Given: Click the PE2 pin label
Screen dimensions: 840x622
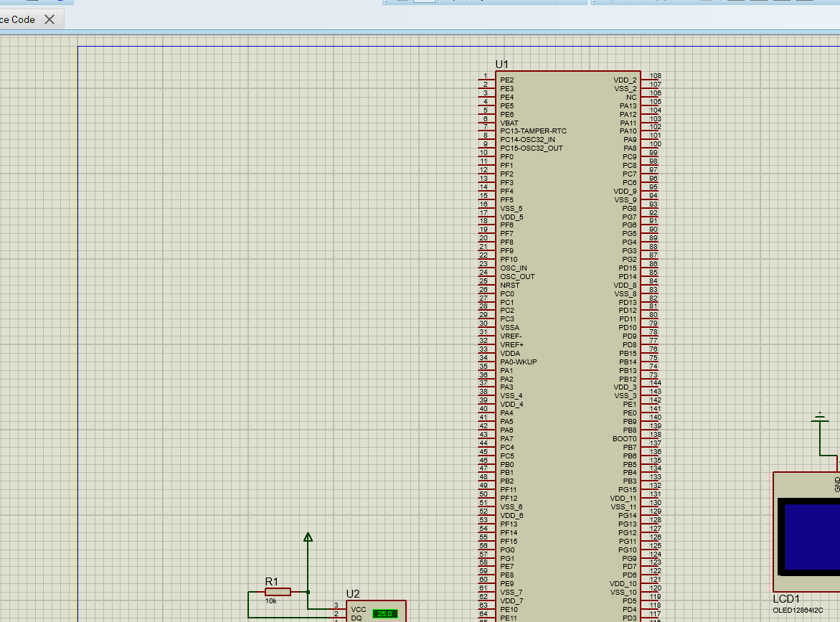Looking at the screenshot, I should 506,80.
